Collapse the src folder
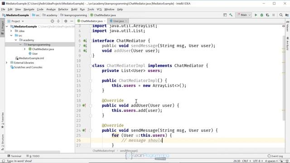 [x=11, y=35]
